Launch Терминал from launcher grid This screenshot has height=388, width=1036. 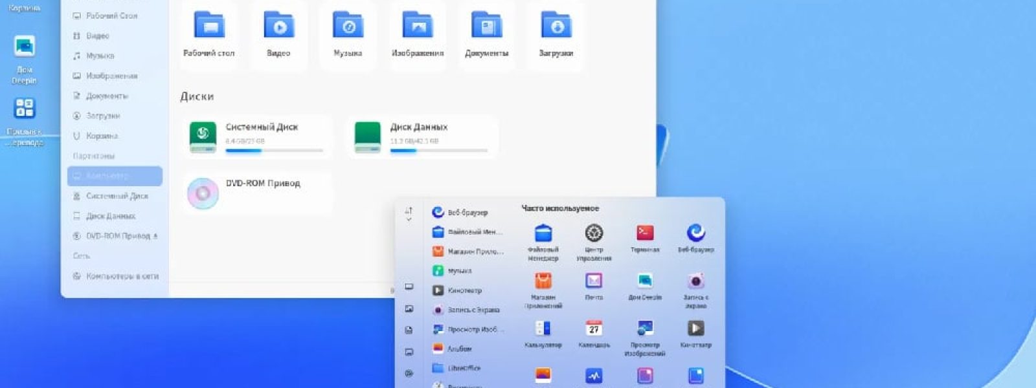[x=645, y=238]
